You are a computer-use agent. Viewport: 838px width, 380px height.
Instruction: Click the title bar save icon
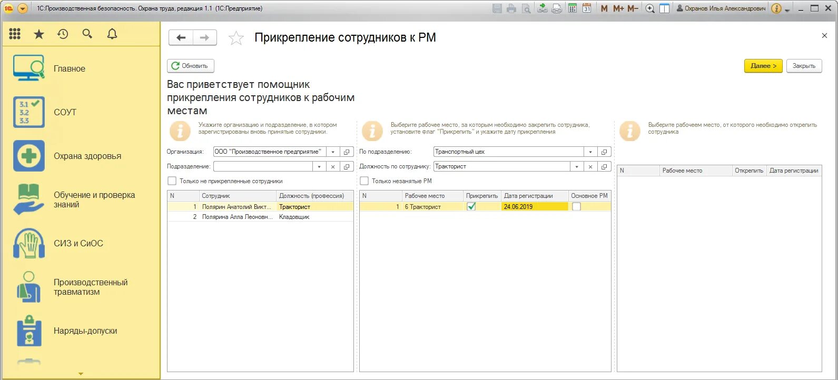pyautogui.click(x=497, y=8)
